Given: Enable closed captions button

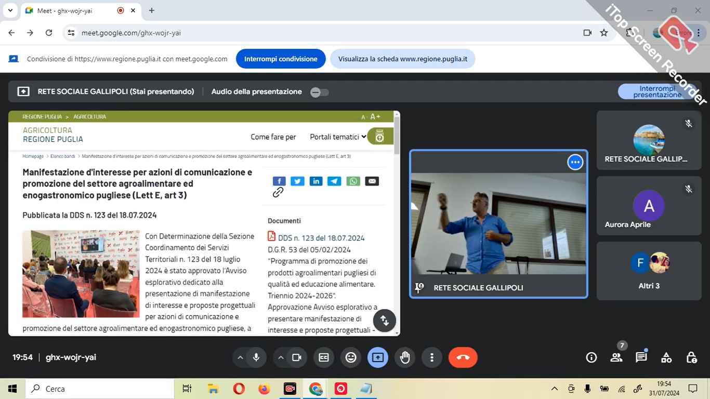Looking at the screenshot, I should pos(324,357).
